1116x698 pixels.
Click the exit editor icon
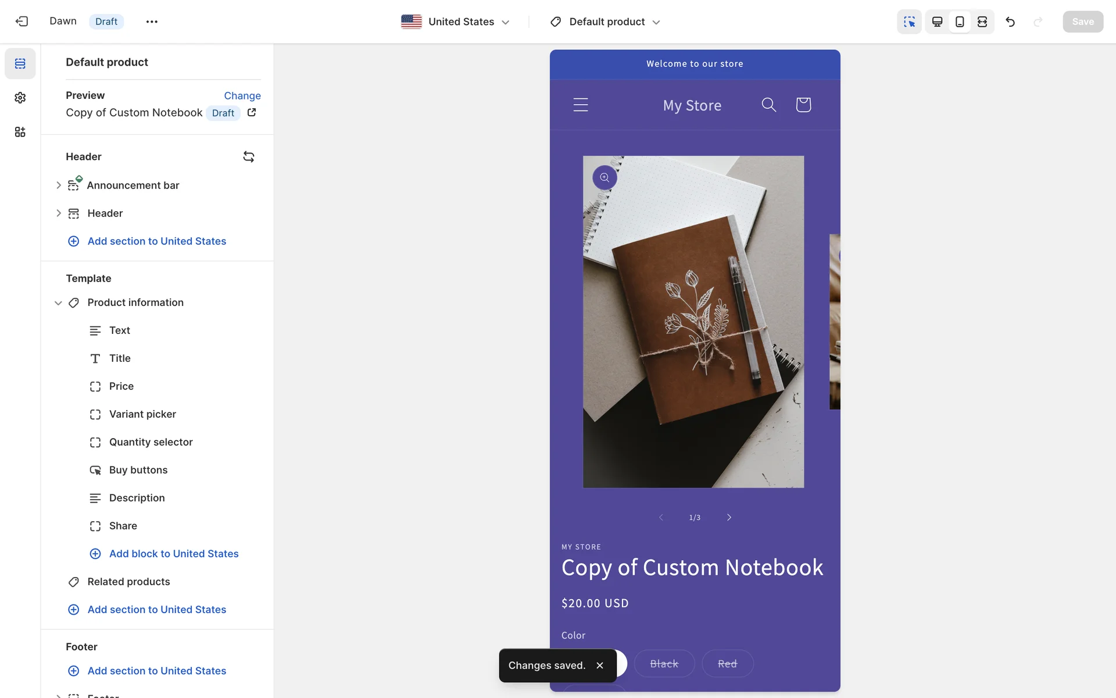pyautogui.click(x=22, y=22)
